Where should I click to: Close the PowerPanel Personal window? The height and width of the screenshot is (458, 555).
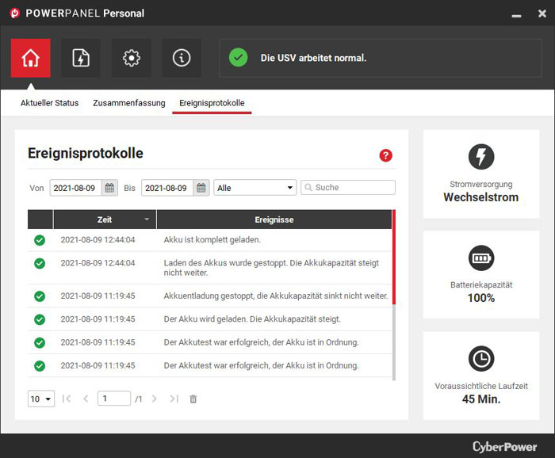pyautogui.click(x=542, y=13)
